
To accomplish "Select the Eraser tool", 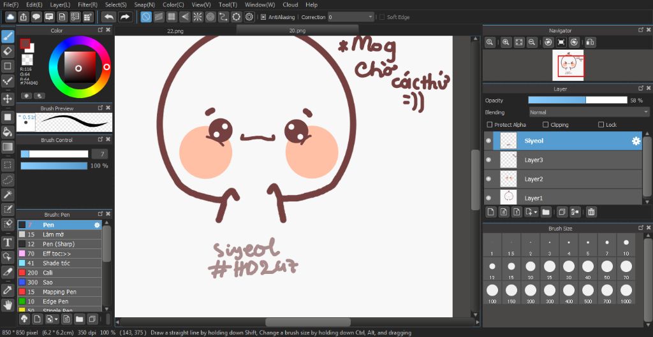I will coord(8,51).
